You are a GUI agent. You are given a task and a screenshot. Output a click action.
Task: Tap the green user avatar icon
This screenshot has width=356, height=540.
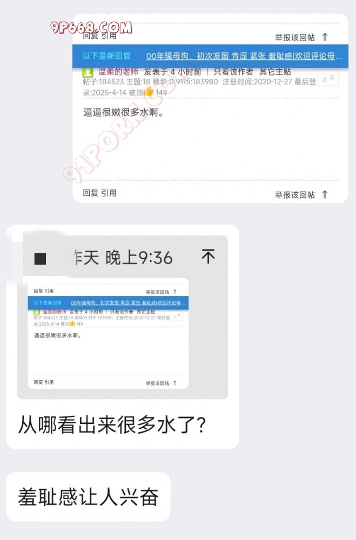coord(88,72)
